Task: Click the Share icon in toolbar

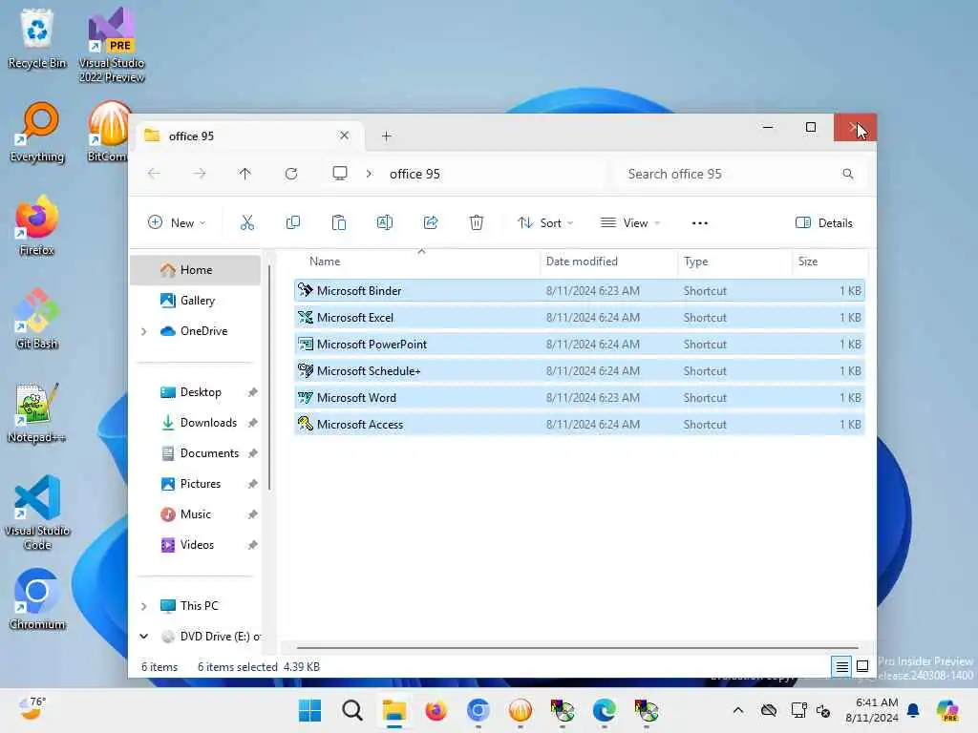Action: [x=431, y=222]
